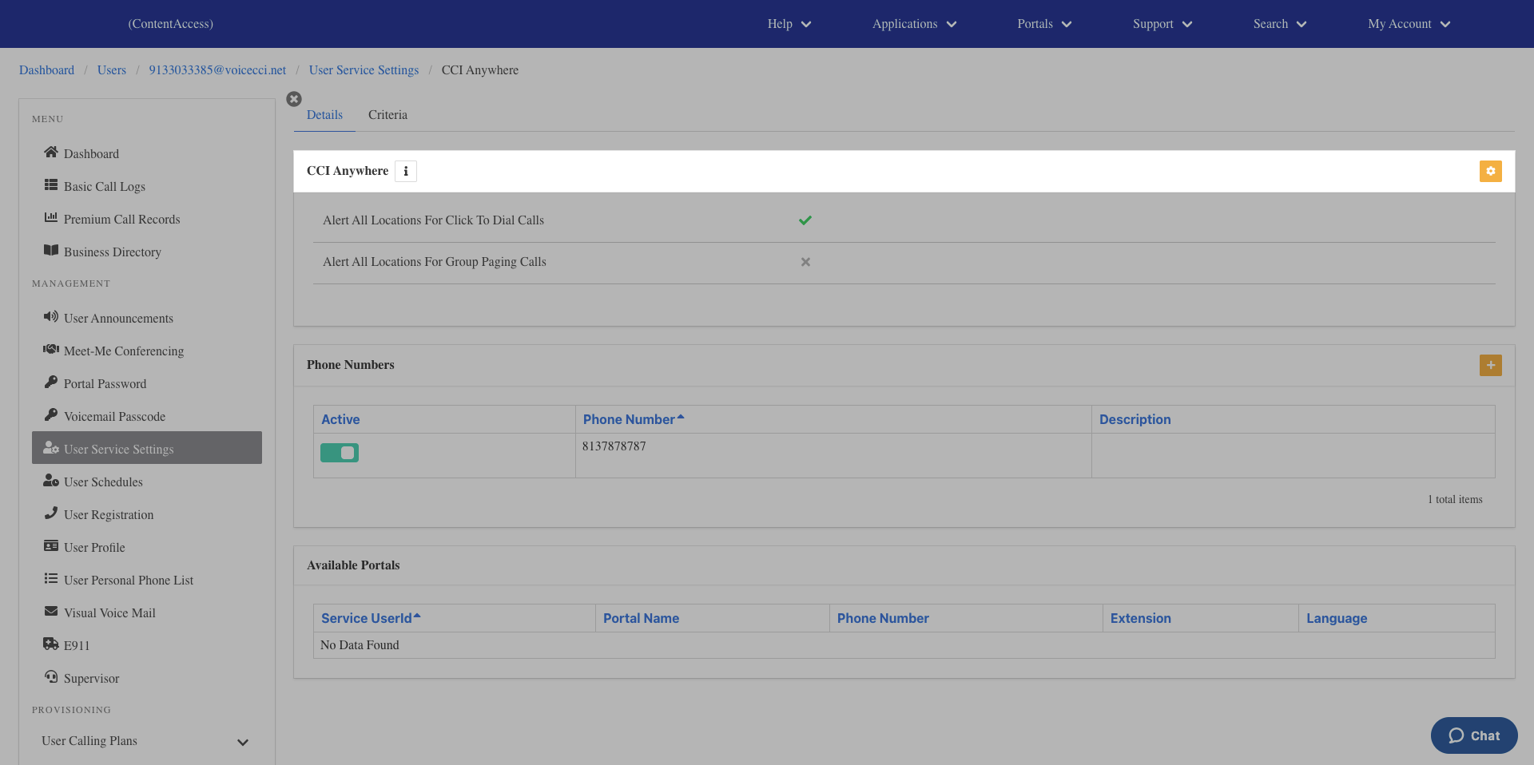Viewport: 1534px width, 765px height.
Task: Select the Details tab
Action: pyautogui.click(x=324, y=115)
